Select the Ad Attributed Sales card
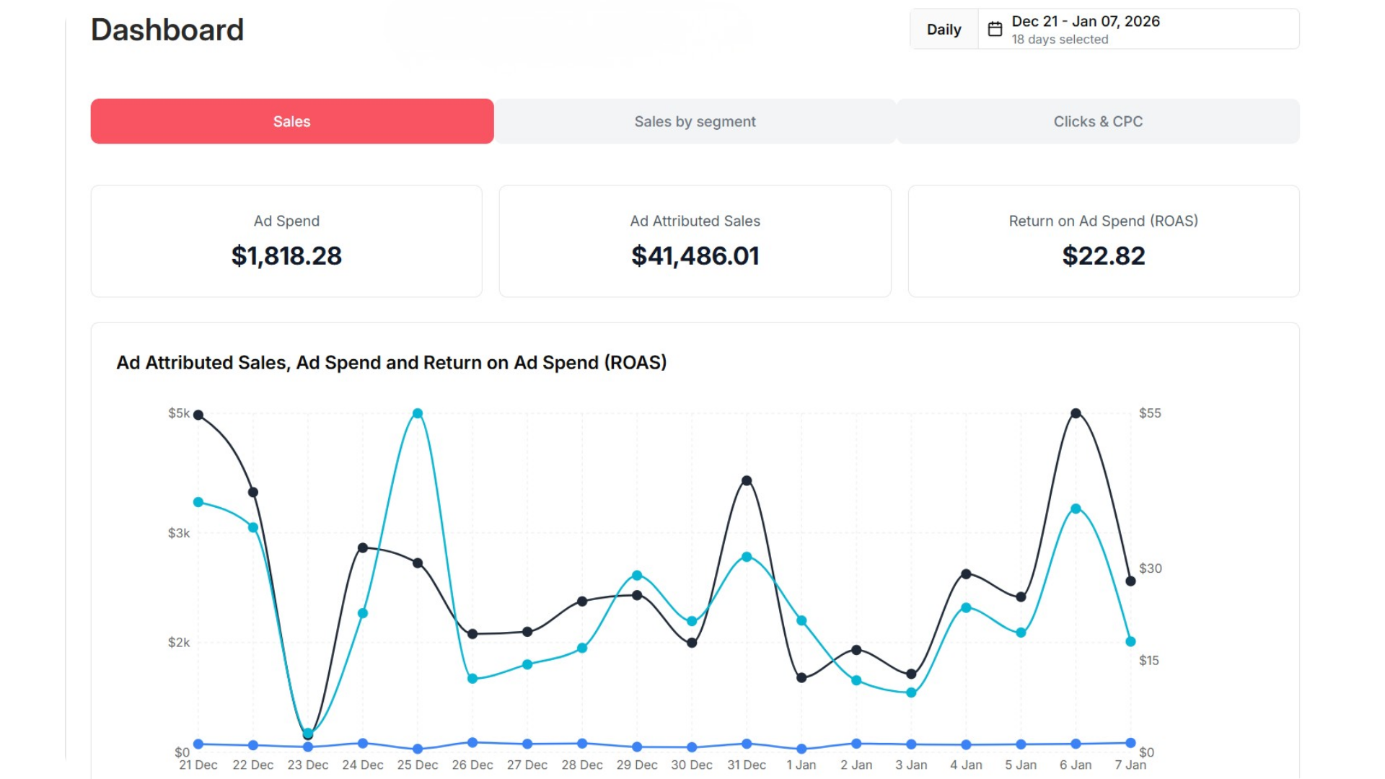The width and height of the screenshot is (1385, 779). pyautogui.click(x=695, y=241)
